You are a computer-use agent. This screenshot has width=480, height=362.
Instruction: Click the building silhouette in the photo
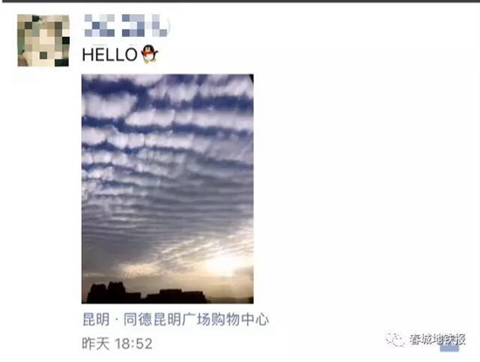coord(147,293)
